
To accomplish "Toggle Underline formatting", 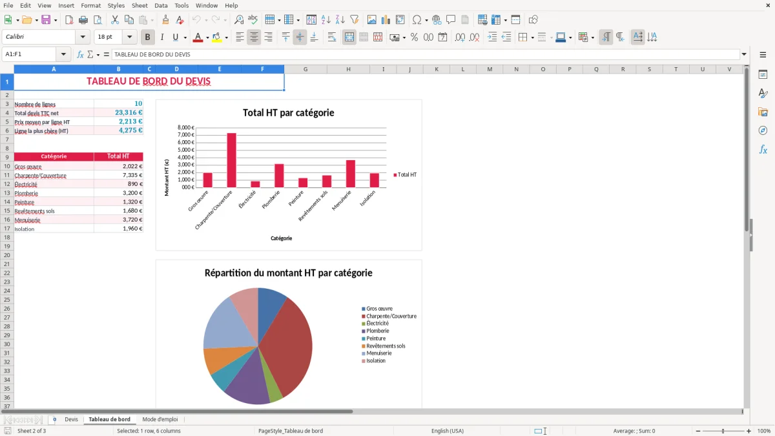I will [175, 37].
